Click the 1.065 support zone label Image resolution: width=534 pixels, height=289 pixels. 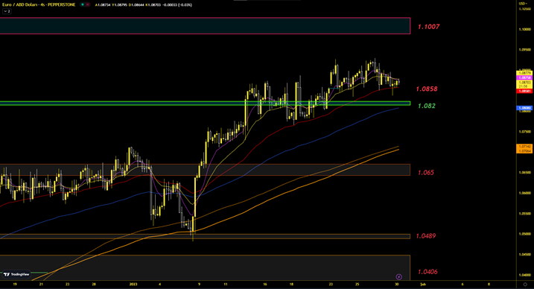click(x=426, y=173)
